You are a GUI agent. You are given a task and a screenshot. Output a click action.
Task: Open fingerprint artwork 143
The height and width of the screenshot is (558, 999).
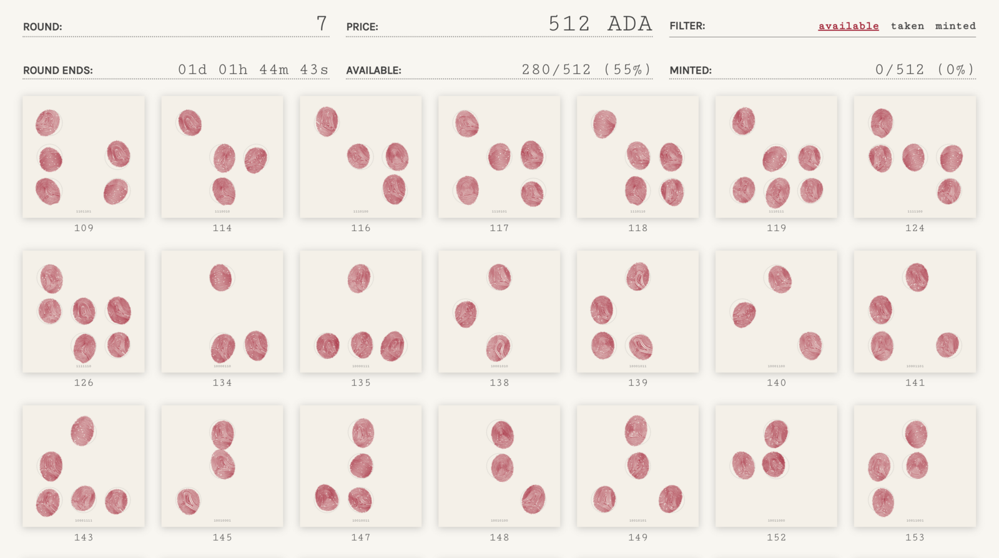click(x=84, y=466)
